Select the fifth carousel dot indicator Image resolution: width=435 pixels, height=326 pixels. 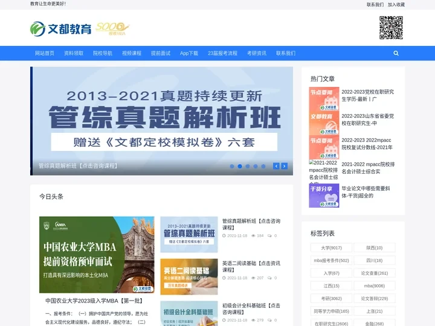click(263, 167)
